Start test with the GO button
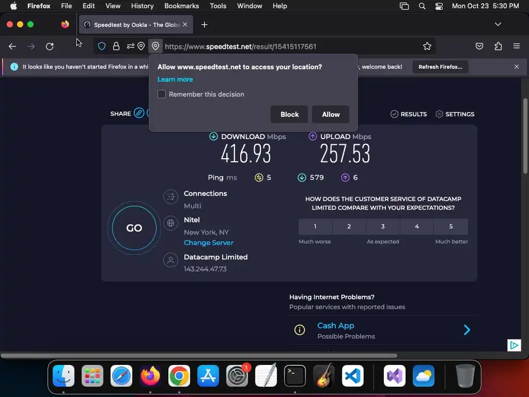Viewport: 529px width, 397px height. 134,228
